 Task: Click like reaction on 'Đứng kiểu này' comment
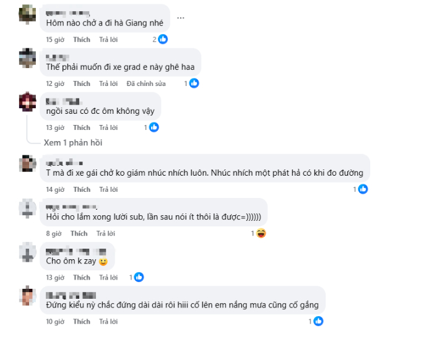318,321
